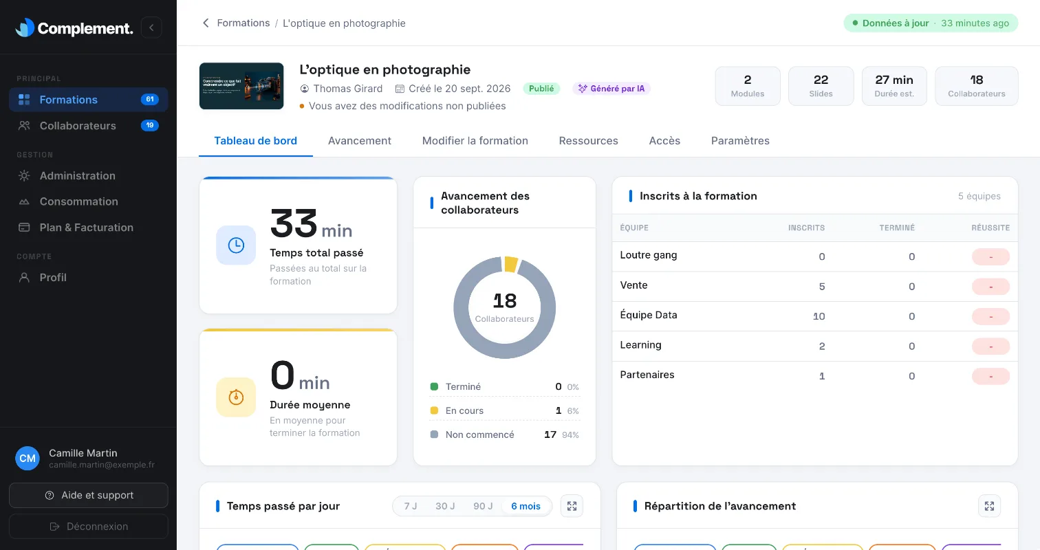Switch to the Accès tab

[x=664, y=140]
